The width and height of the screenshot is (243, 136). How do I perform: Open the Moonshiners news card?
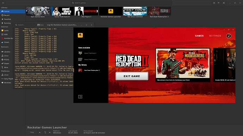(x=183, y=65)
